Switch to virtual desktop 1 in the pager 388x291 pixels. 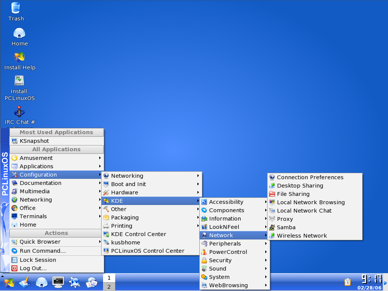(109, 278)
